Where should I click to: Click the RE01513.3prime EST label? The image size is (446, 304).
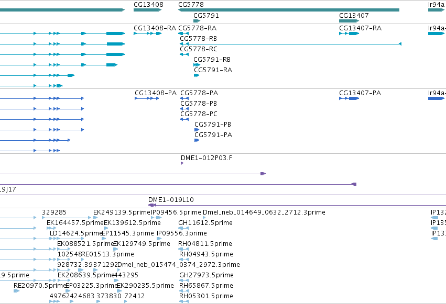click(108, 254)
